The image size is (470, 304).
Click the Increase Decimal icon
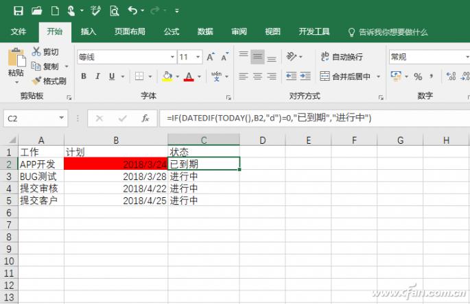451,76
